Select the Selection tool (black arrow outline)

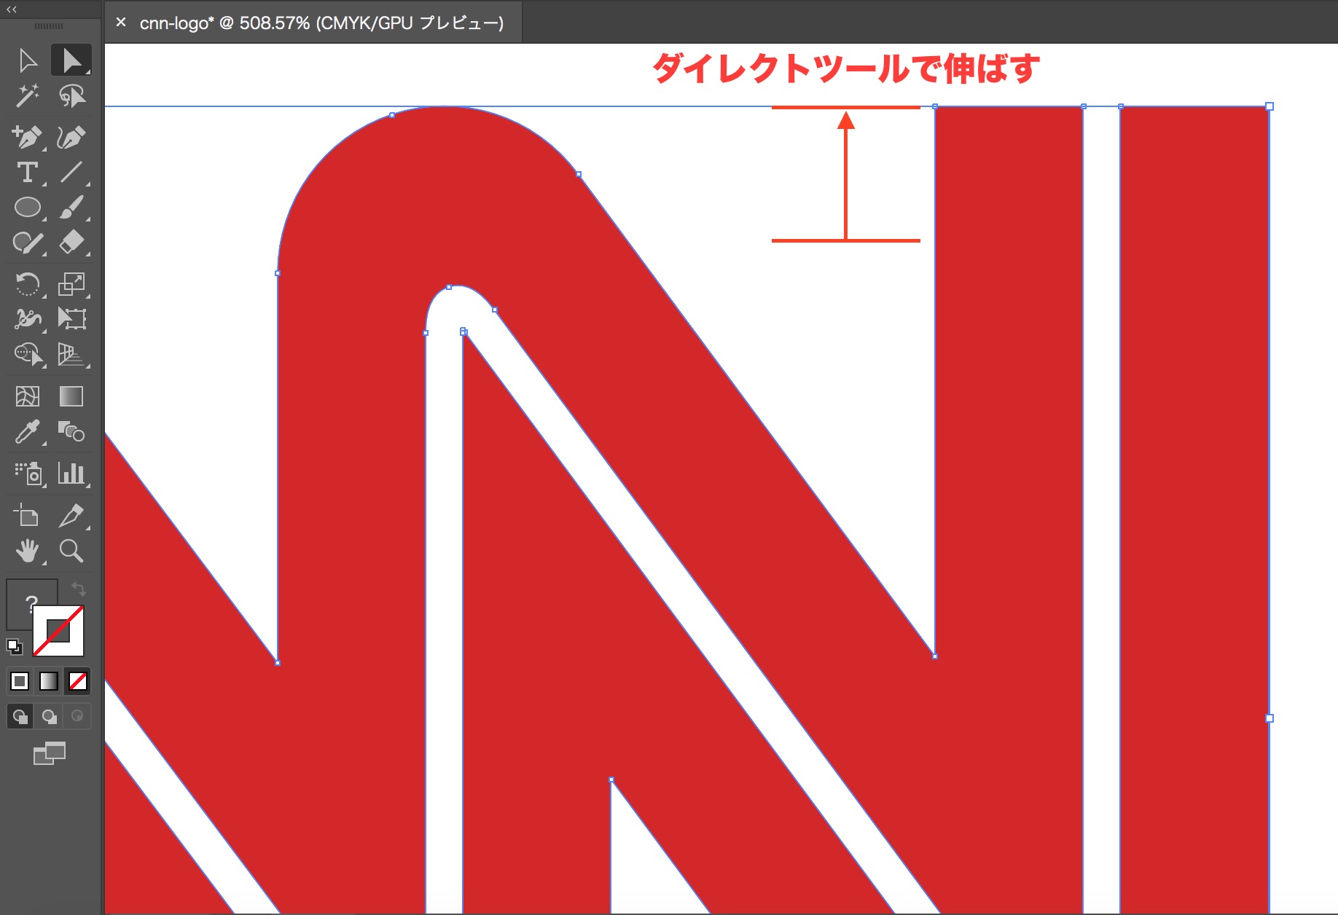28,60
